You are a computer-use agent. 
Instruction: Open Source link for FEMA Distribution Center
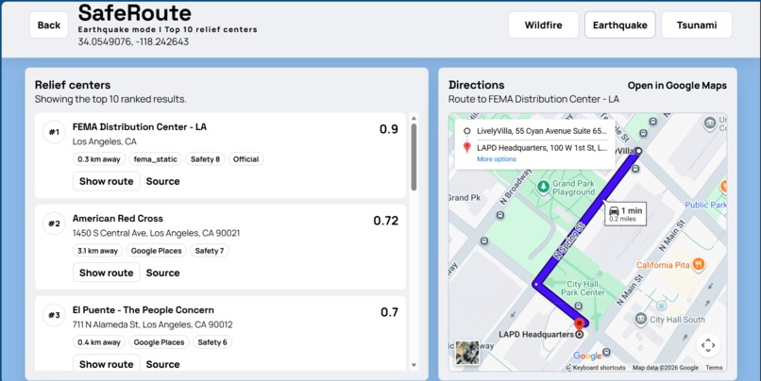pyautogui.click(x=162, y=181)
